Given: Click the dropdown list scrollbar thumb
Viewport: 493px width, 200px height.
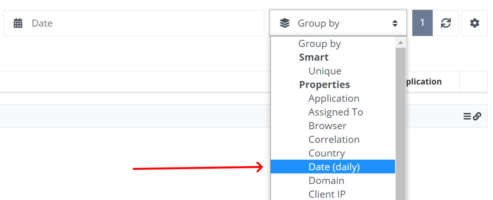Looking at the screenshot, I should (401, 124).
